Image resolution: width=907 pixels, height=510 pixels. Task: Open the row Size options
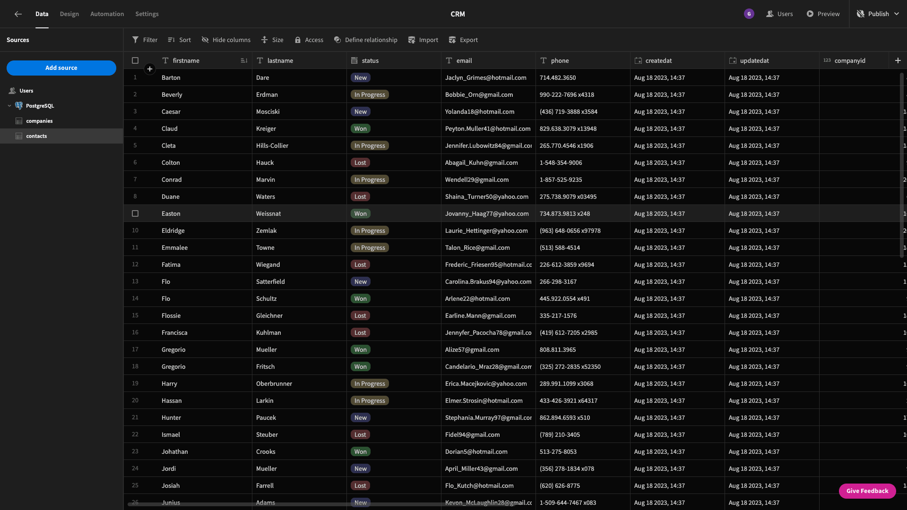coord(272,40)
